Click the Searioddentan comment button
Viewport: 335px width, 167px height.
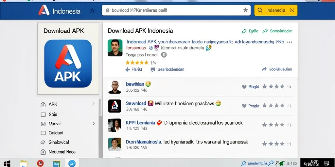pos(167,69)
